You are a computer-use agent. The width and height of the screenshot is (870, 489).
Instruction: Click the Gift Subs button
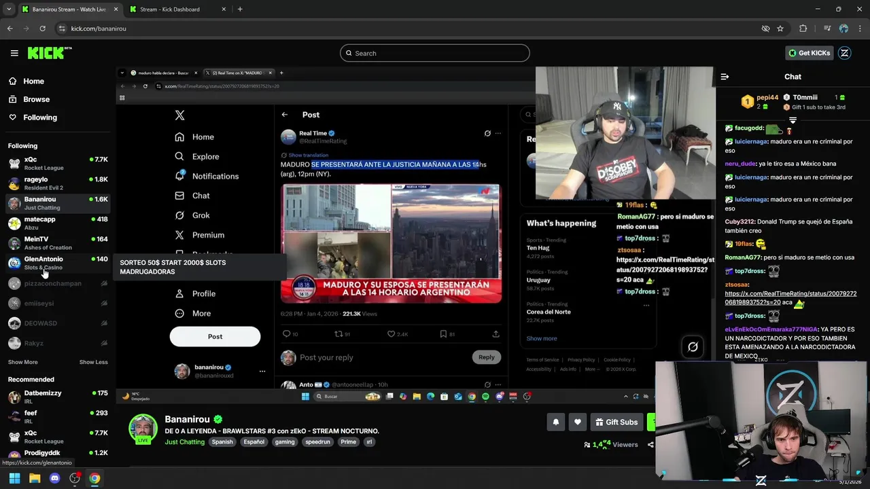coord(616,422)
